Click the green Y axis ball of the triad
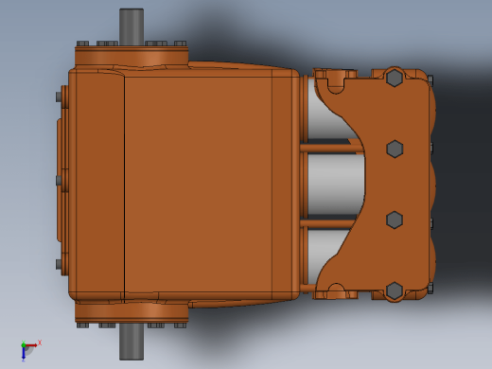The image size is (492, 369). (24, 345)
